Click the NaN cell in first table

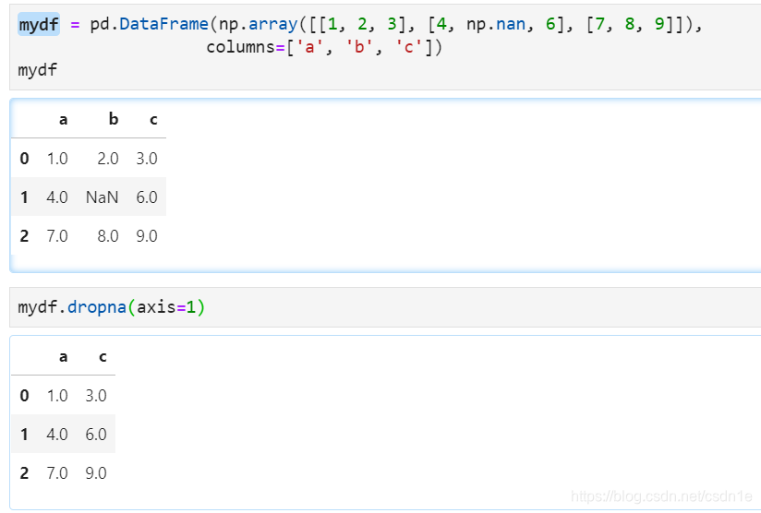102,197
